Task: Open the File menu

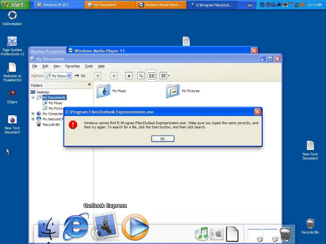Action: 35,66
